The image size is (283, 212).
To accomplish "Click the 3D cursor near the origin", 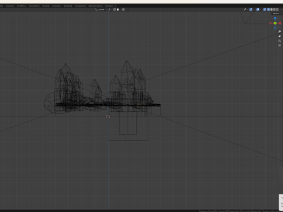I will pyautogui.click(x=108, y=117).
